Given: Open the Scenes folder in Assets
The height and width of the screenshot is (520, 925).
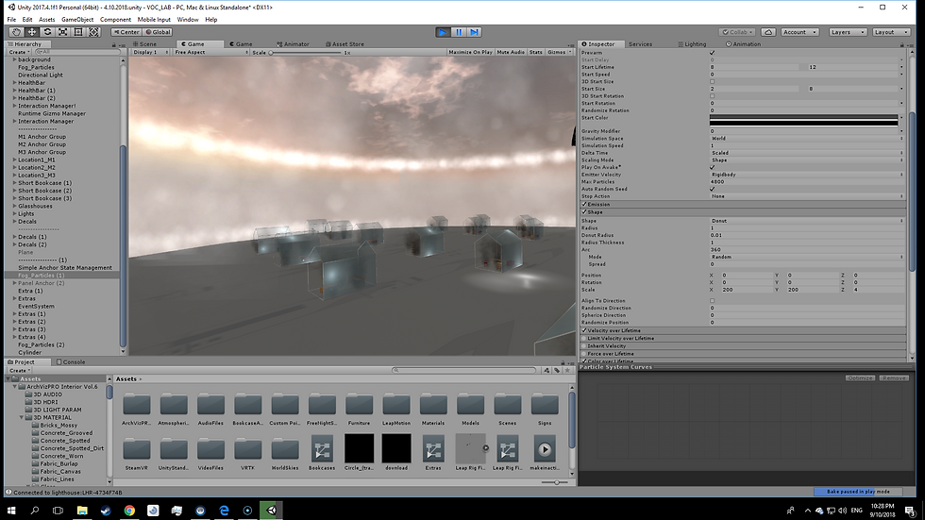Looking at the screenshot, I should click(x=508, y=410).
